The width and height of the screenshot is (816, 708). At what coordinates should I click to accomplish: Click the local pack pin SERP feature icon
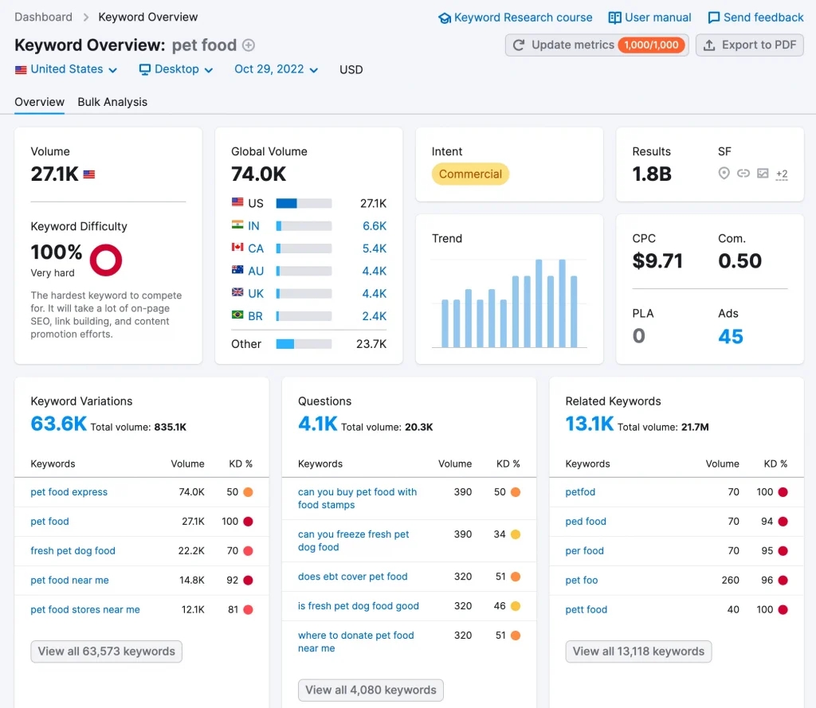(x=724, y=174)
